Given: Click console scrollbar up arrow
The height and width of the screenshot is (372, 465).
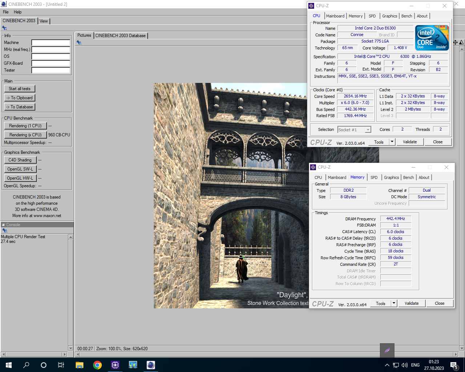Looking at the screenshot, I should pyautogui.click(x=71, y=237).
